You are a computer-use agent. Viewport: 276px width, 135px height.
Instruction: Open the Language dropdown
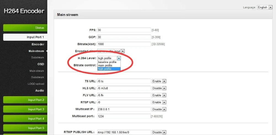265,7
